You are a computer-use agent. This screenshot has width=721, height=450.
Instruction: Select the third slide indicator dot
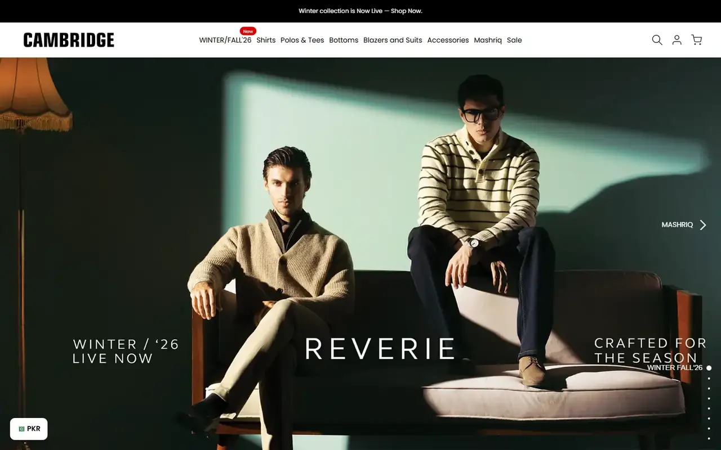pyautogui.click(x=709, y=388)
